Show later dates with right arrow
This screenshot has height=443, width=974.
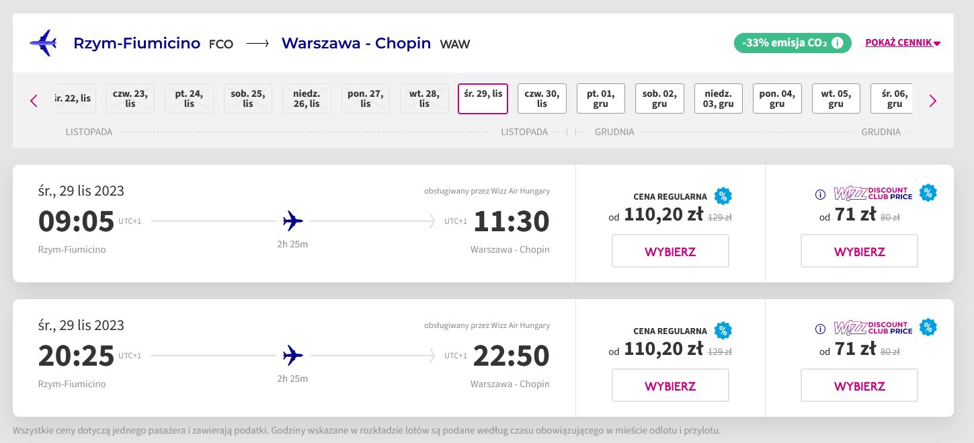pos(932,101)
